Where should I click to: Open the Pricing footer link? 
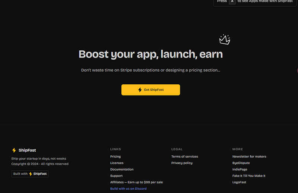tap(115, 156)
